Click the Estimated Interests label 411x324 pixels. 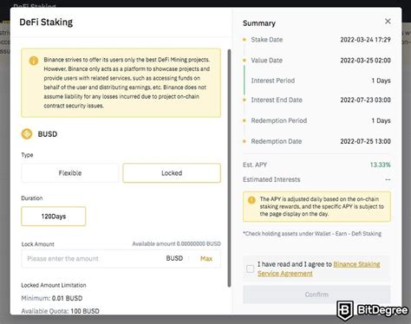(x=271, y=179)
